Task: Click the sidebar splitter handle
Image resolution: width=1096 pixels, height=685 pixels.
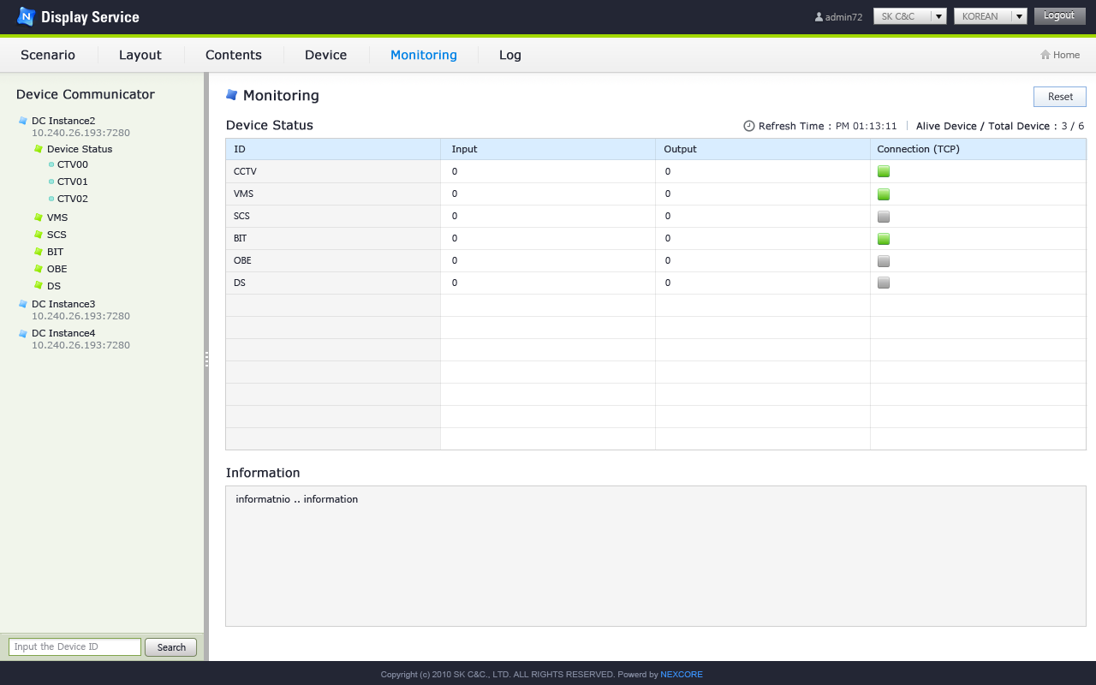Action: pos(206,360)
